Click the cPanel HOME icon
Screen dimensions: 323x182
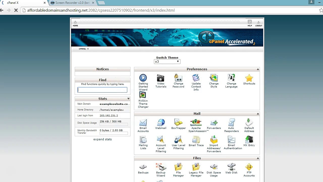75,24
